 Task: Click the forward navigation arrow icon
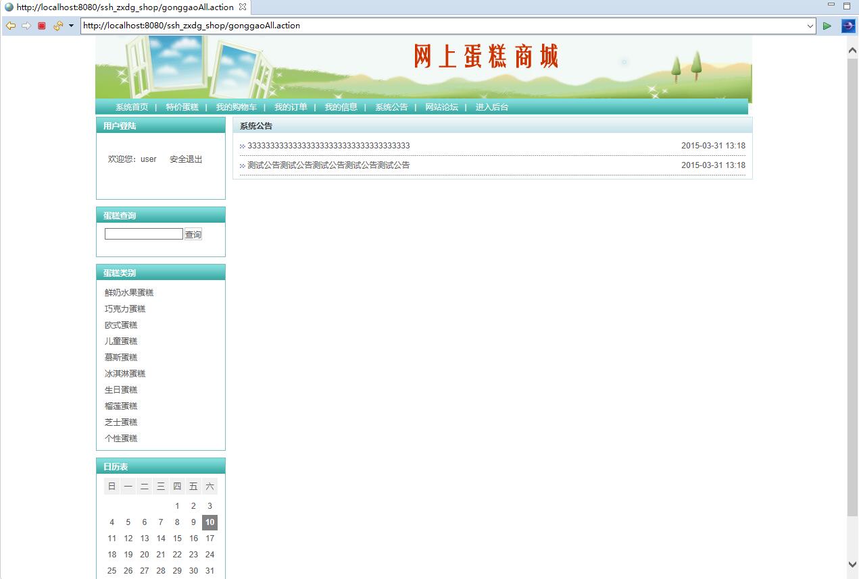click(26, 26)
